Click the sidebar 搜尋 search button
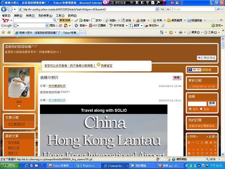Viewport: 225px width, 169px height. (x=212, y=103)
